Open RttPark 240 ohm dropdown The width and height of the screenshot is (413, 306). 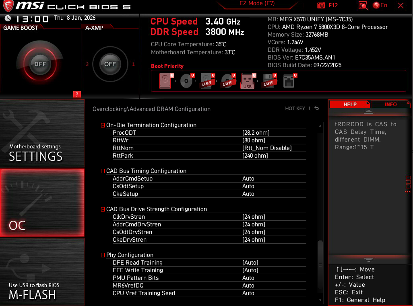click(255, 156)
